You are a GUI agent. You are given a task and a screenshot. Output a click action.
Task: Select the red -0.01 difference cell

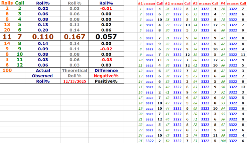click(x=106, y=8)
